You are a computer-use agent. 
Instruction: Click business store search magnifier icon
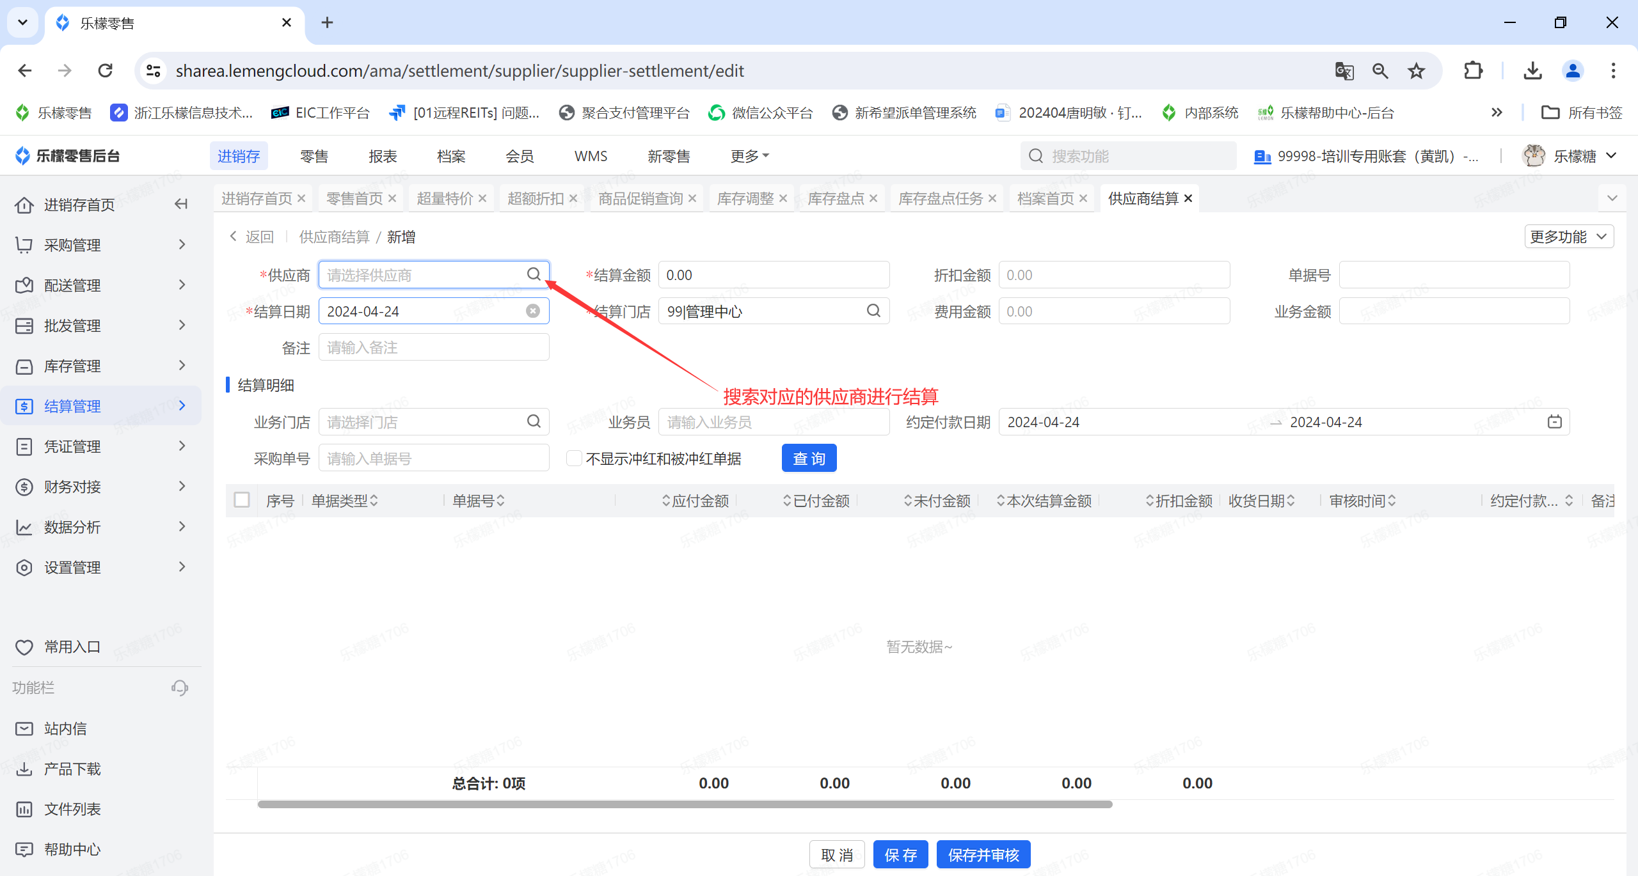534,421
